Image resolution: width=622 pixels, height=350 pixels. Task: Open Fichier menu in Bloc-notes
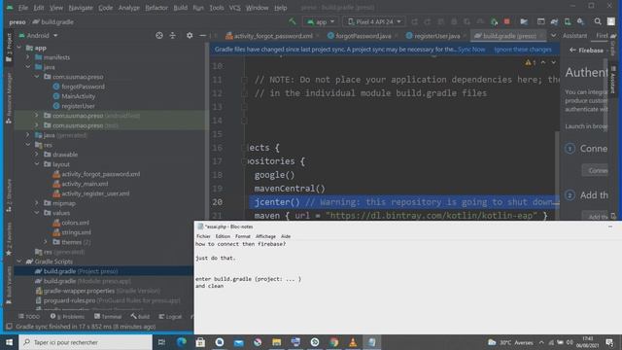pyautogui.click(x=203, y=236)
